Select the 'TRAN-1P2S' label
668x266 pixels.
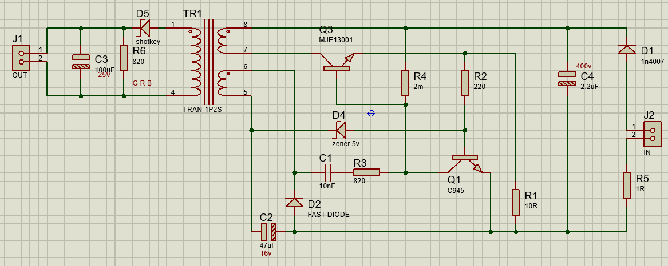(203, 109)
